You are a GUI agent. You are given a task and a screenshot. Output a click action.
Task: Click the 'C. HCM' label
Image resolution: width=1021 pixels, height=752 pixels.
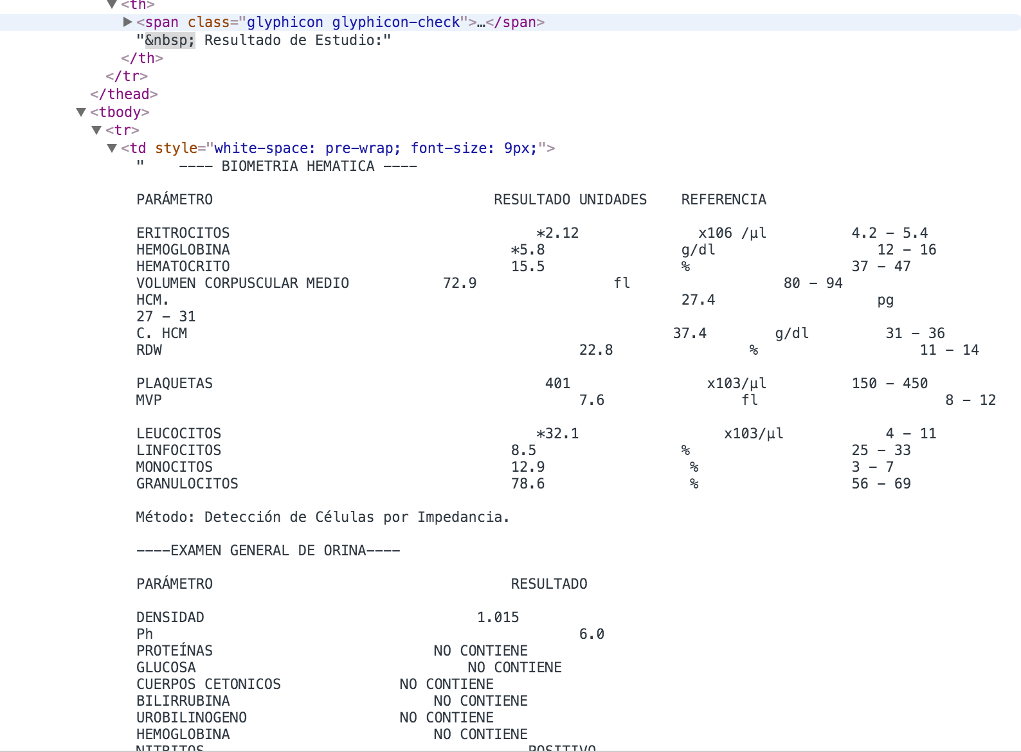point(161,333)
